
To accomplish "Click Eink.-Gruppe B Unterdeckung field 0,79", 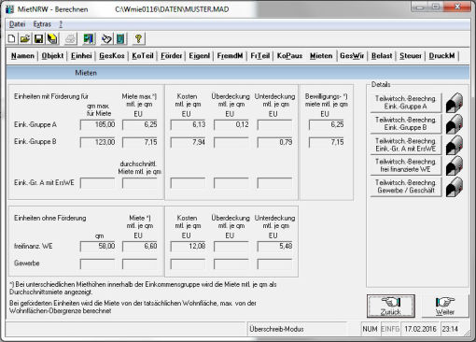I will click(275, 142).
